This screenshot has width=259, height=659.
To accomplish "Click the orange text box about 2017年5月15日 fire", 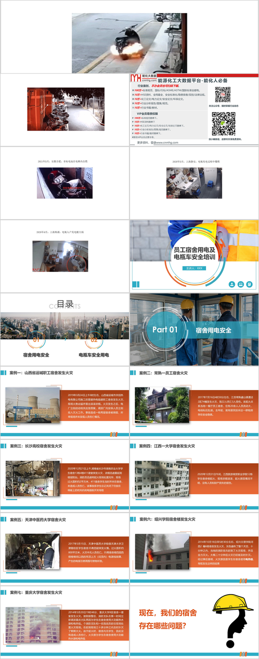I will (x=94, y=552).
